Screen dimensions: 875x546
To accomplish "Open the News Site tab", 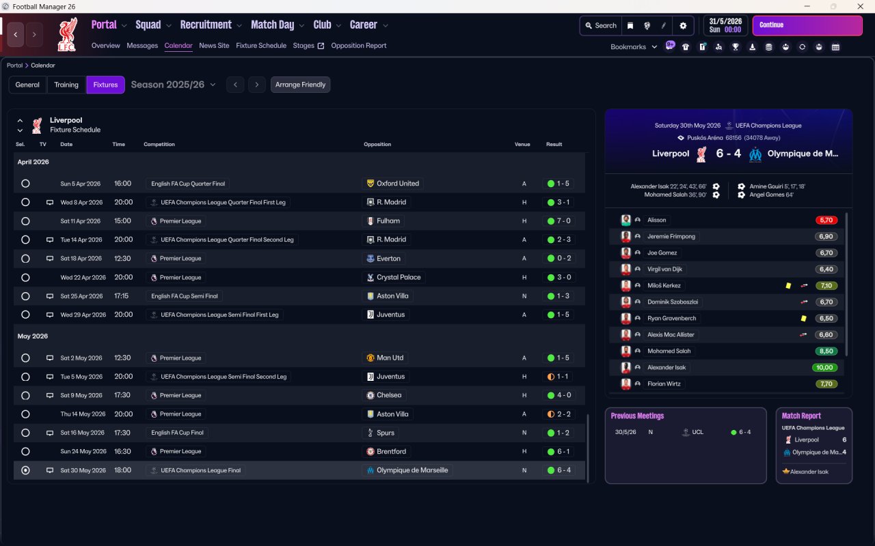I will pos(214,46).
